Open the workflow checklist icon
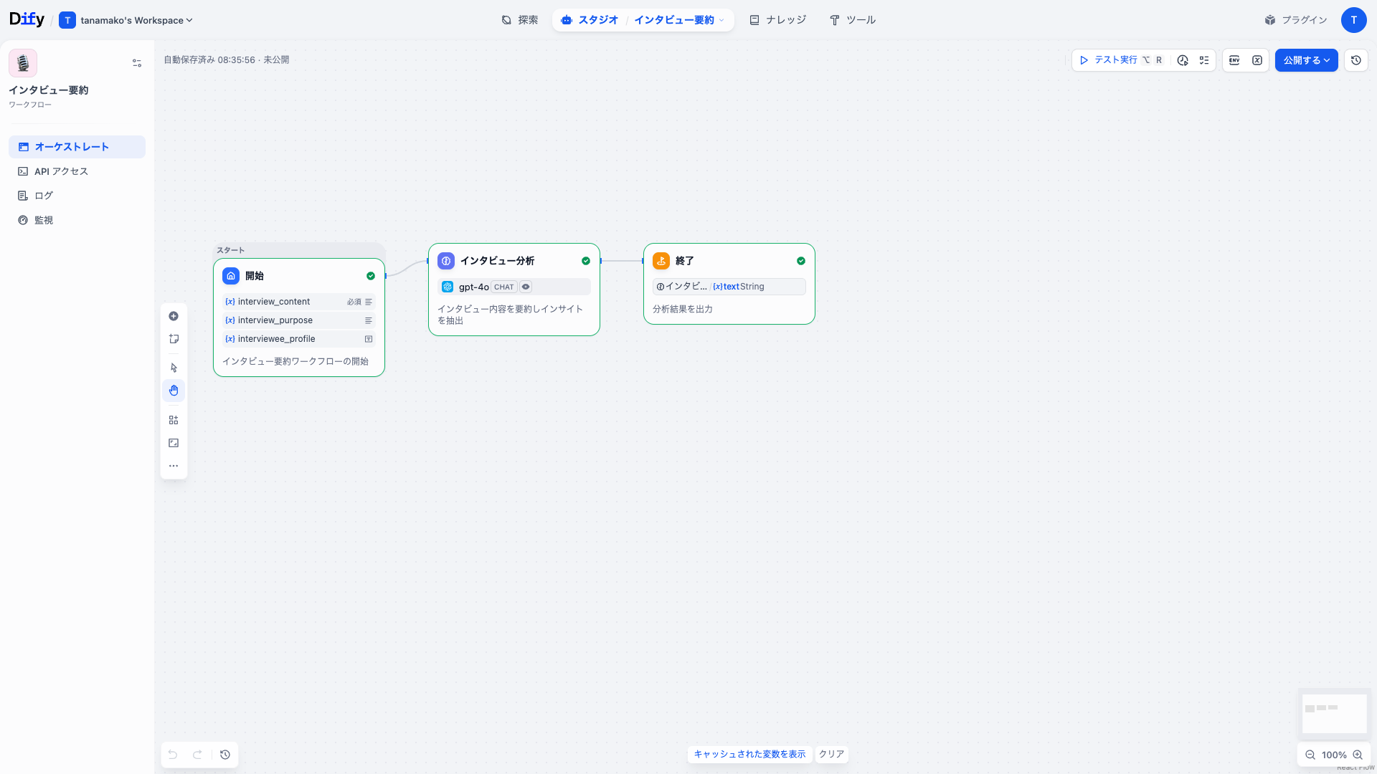This screenshot has width=1377, height=774. [1204, 60]
